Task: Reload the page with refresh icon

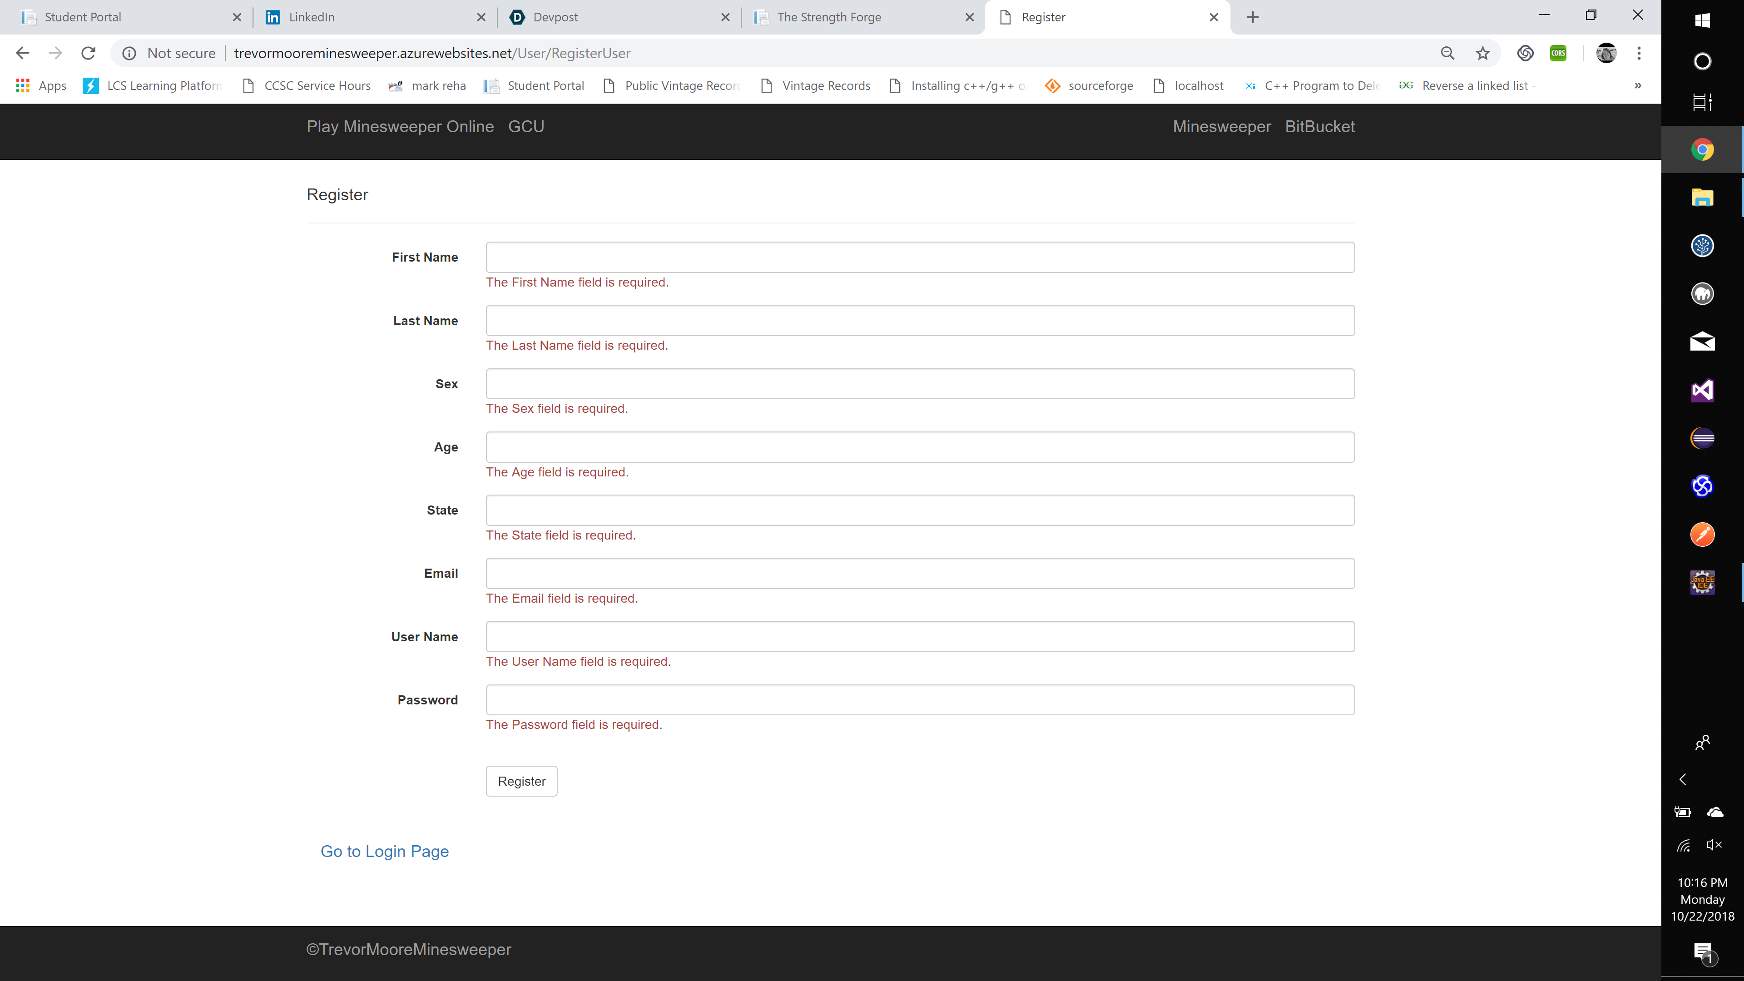Action: click(x=88, y=53)
